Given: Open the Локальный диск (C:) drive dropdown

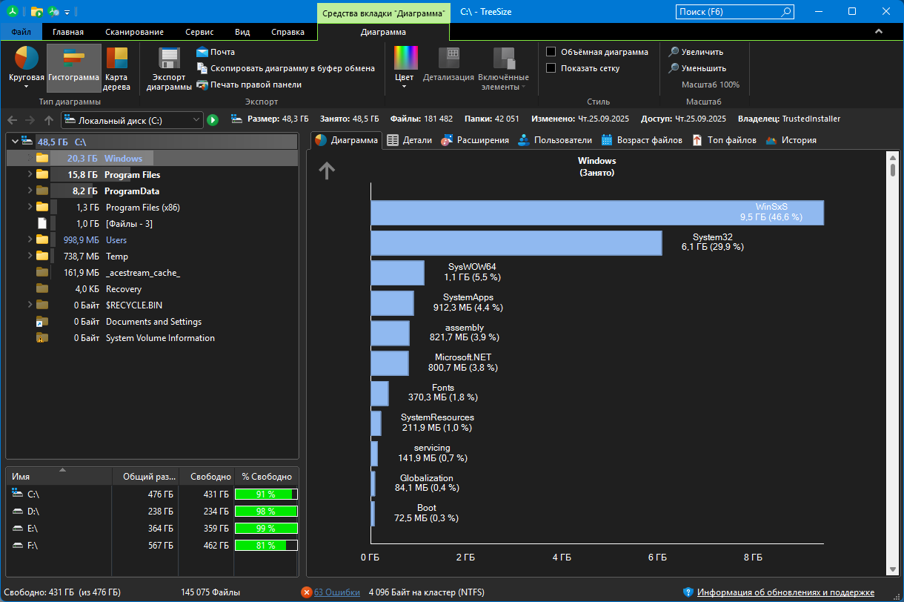Looking at the screenshot, I should 196,120.
